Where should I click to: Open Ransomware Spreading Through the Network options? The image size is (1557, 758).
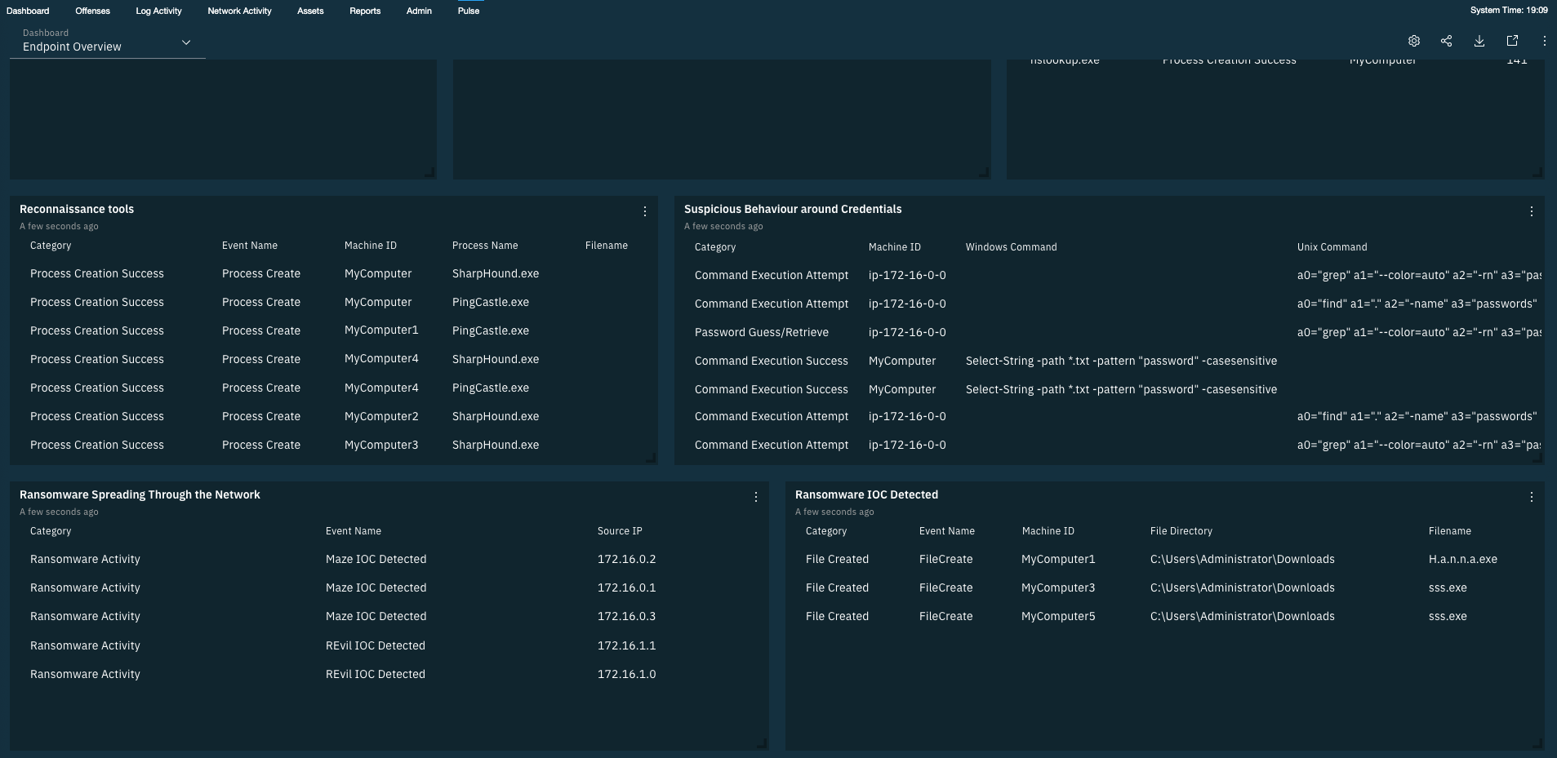click(x=755, y=496)
